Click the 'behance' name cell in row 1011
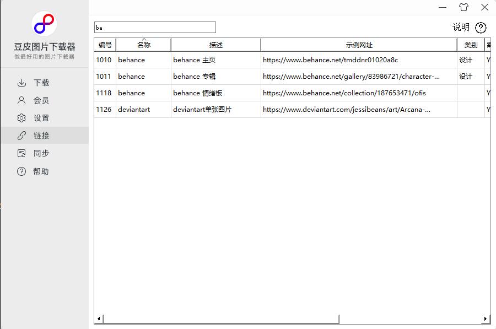The height and width of the screenshot is (329, 496). point(144,76)
